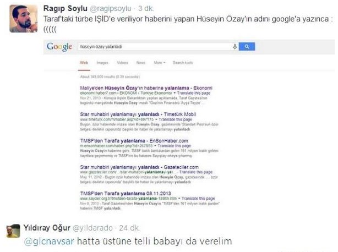Click the About 349,000 results text
This screenshot has height=252, width=338.
[x=110, y=76]
